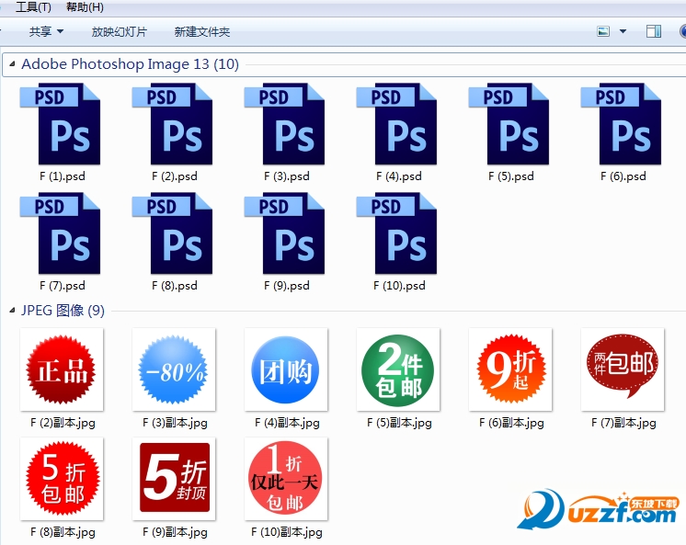The image size is (686, 545).
Task: Click the 放映幻灯片 slideshow button
Action: pos(119,31)
